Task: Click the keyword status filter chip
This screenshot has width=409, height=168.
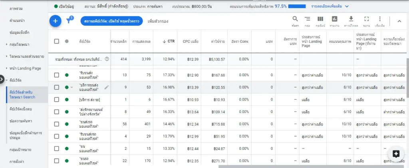Action: point(111,21)
